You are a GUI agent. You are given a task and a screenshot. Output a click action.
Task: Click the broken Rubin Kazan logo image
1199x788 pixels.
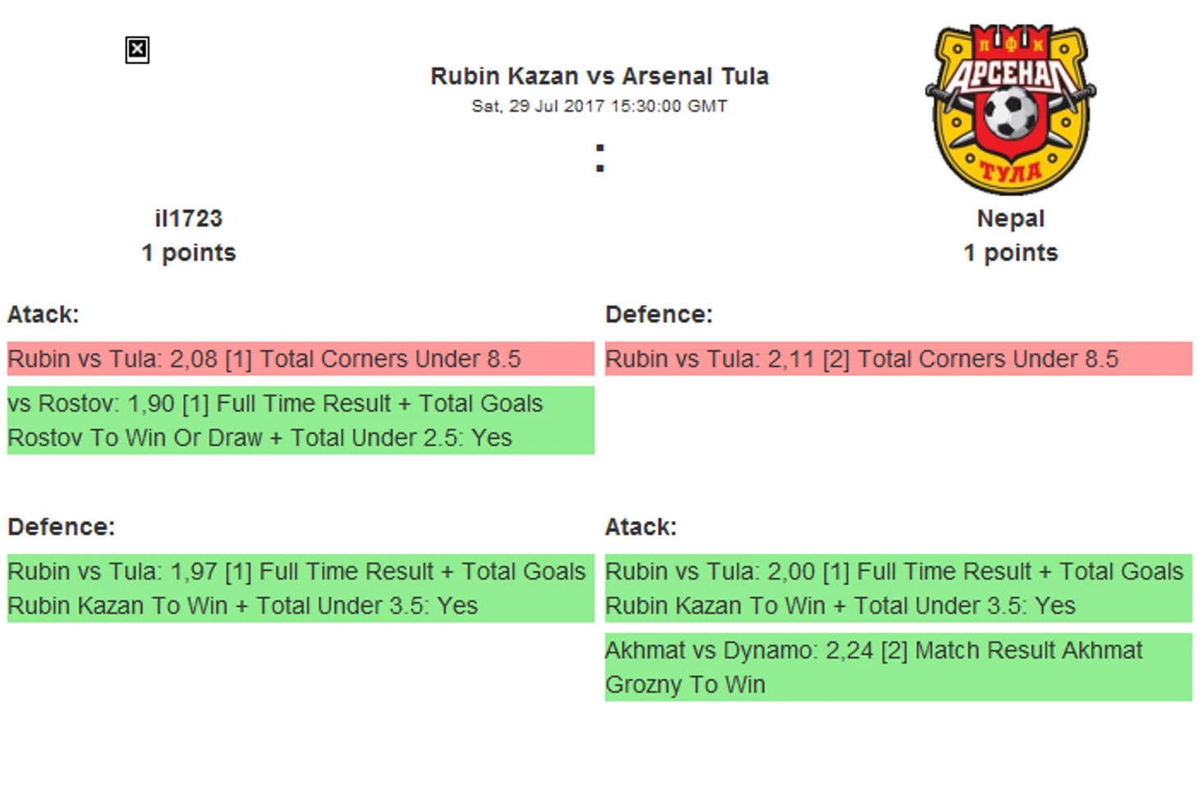(x=137, y=50)
